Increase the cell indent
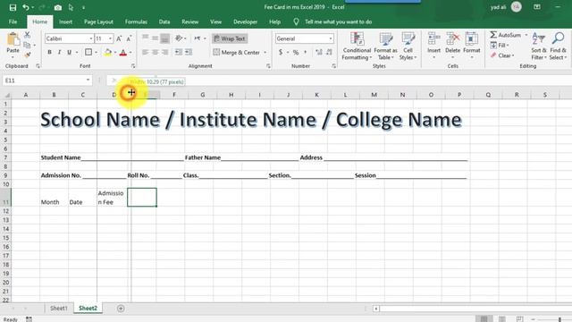This screenshot has height=322, width=572. click(x=189, y=52)
